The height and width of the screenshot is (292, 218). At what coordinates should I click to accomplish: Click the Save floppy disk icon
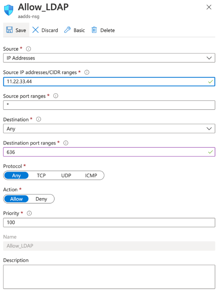9,30
